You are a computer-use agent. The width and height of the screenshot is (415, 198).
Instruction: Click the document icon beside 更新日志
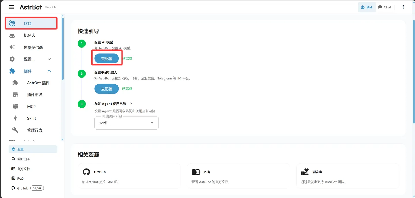[13, 159]
